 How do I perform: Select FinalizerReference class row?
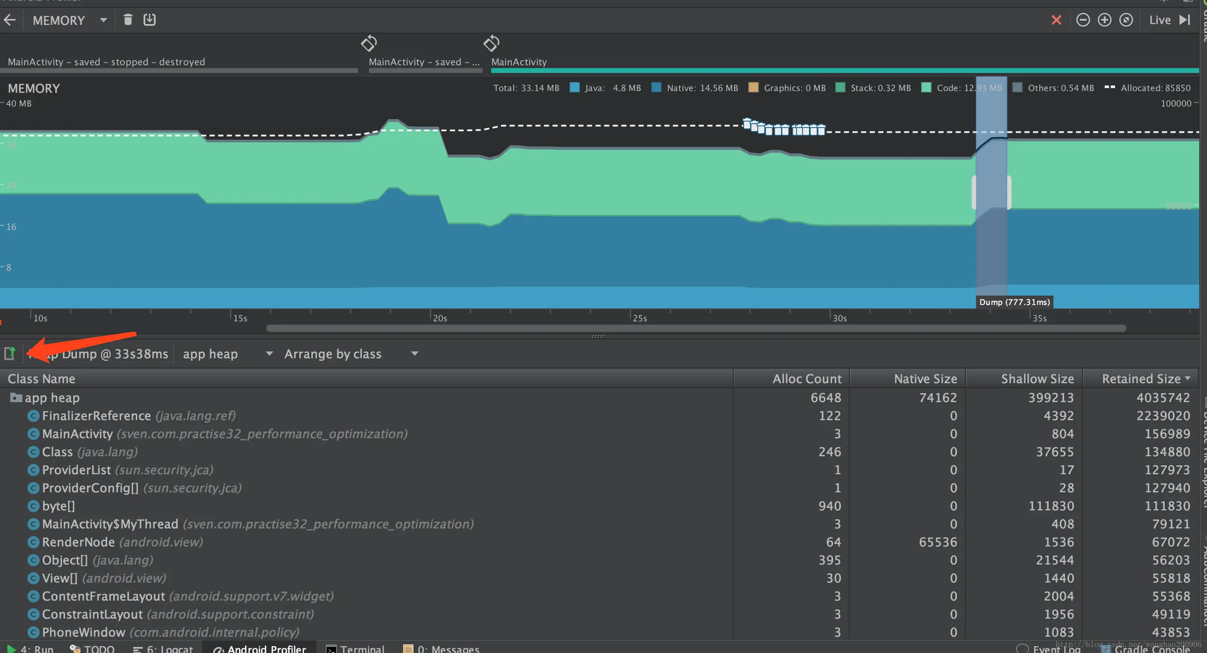point(600,415)
